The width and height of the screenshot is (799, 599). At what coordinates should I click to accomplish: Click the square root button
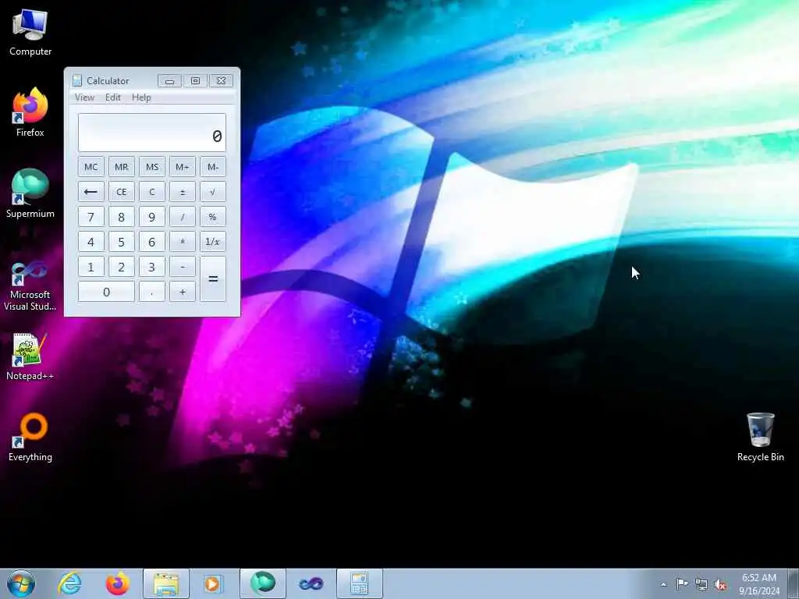click(x=213, y=192)
